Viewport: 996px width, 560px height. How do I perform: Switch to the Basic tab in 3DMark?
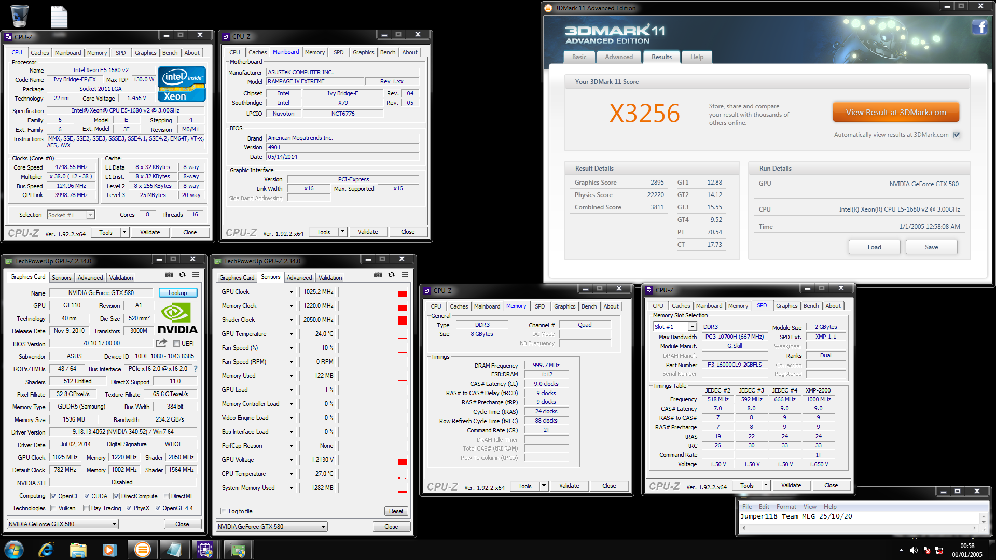579,57
